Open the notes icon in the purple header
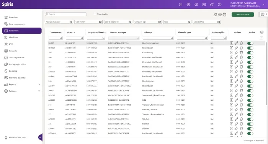 coord(204,5)
